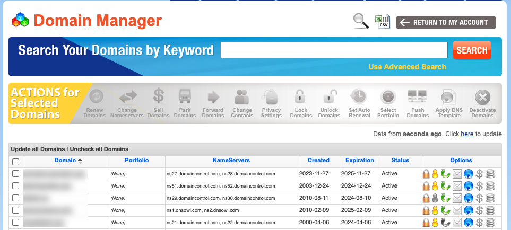Check the domain row using ns1.dnsowl.com

15,210
